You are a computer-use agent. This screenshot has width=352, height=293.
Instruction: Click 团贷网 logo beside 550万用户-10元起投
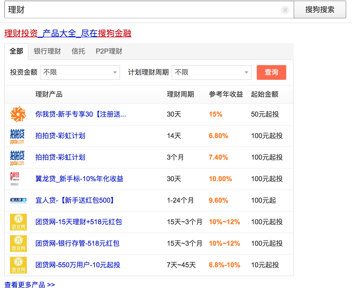click(18, 265)
